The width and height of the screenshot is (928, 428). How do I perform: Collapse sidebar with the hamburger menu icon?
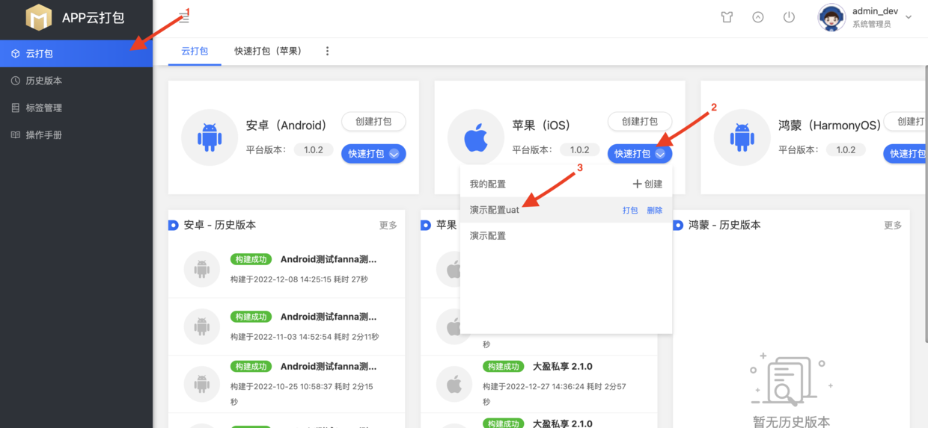click(x=184, y=18)
